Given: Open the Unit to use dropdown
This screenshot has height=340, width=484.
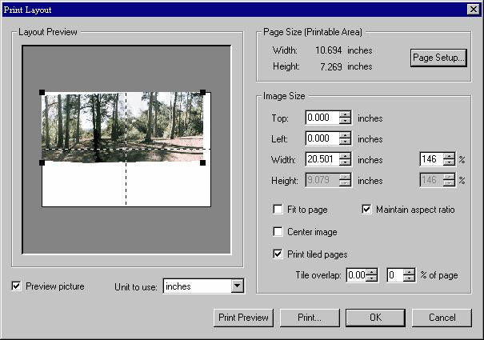Looking at the screenshot, I should (236, 286).
